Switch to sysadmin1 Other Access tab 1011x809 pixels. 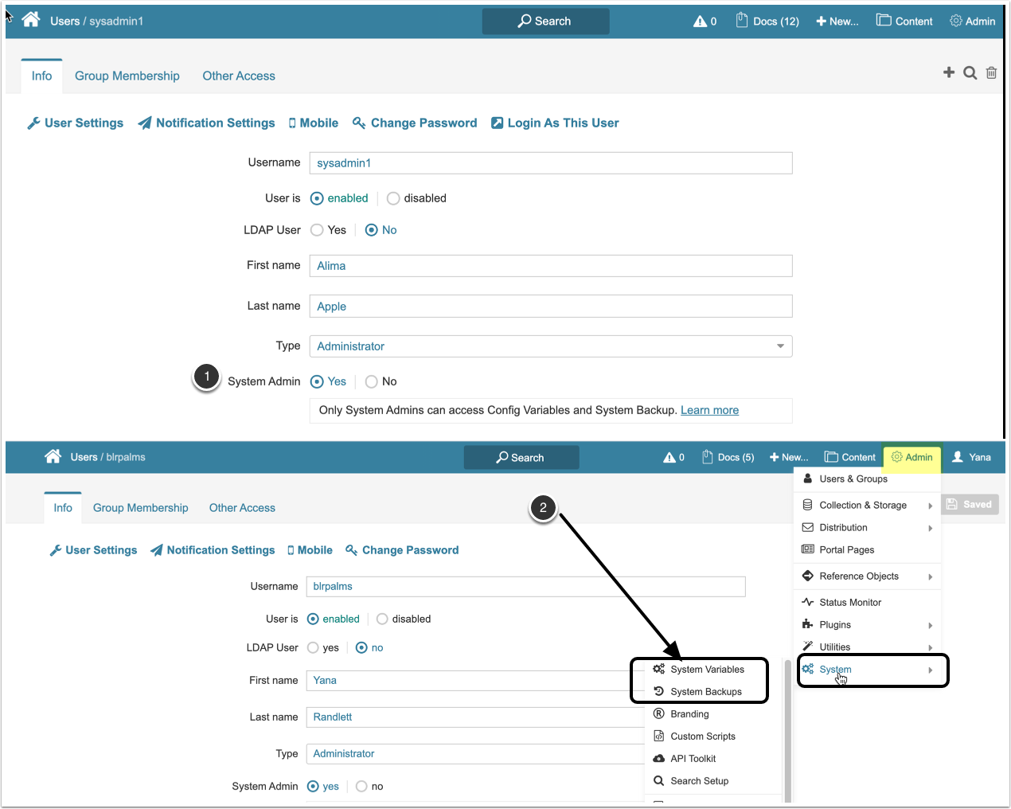pyautogui.click(x=239, y=76)
